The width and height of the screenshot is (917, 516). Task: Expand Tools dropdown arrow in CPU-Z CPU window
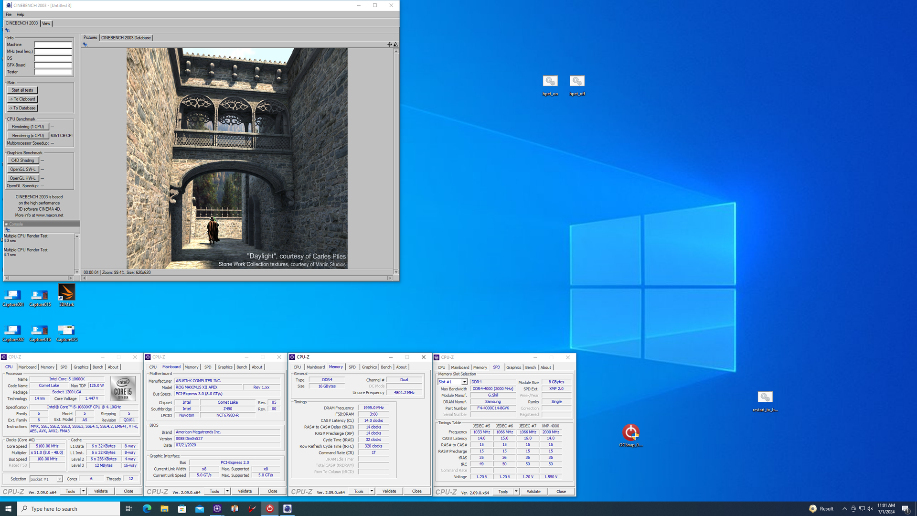(x=83, y=491)
